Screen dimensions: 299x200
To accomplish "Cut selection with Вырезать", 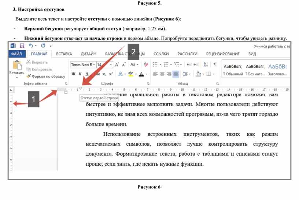I will point(37,62).
